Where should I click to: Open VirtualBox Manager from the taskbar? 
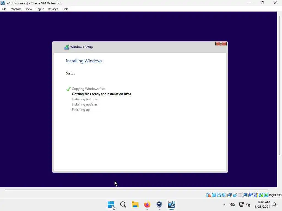(x=159, y=204)
